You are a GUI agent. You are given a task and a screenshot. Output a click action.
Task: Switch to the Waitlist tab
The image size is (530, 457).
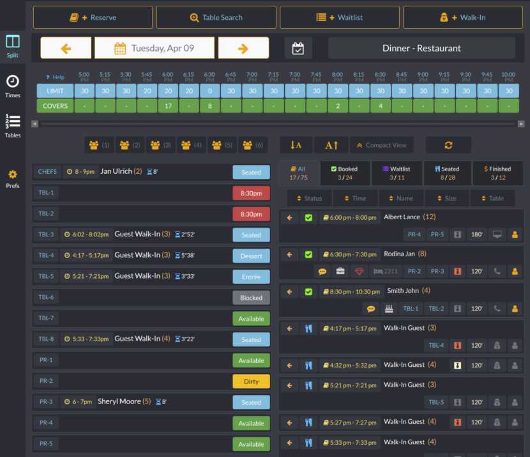395,173
